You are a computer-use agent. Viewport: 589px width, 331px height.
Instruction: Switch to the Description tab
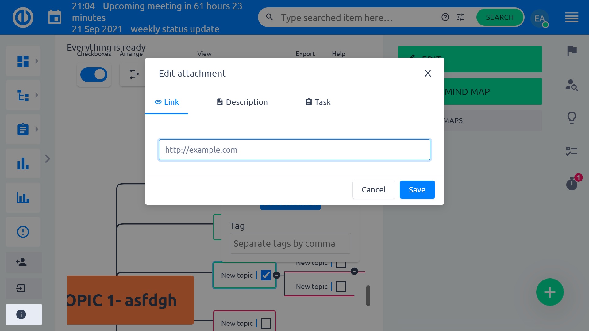click(242, 102)
